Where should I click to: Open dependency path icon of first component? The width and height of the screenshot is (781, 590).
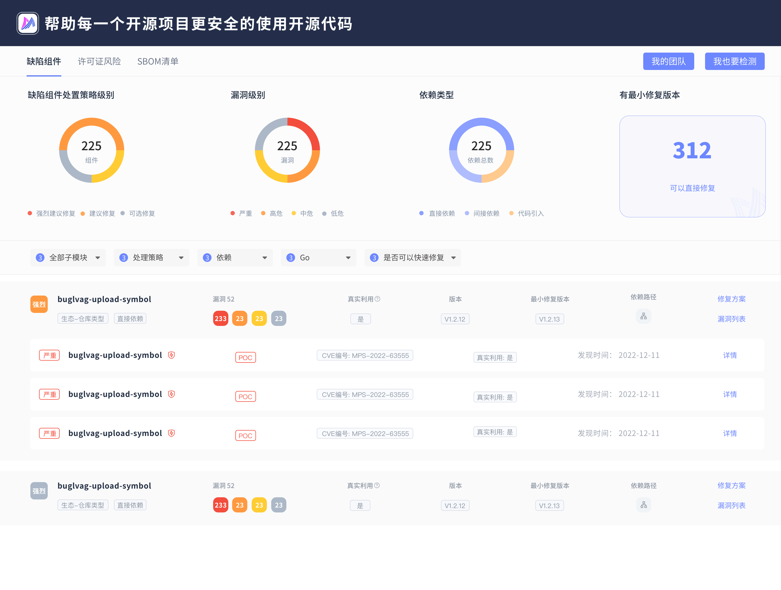click(643, 316)
